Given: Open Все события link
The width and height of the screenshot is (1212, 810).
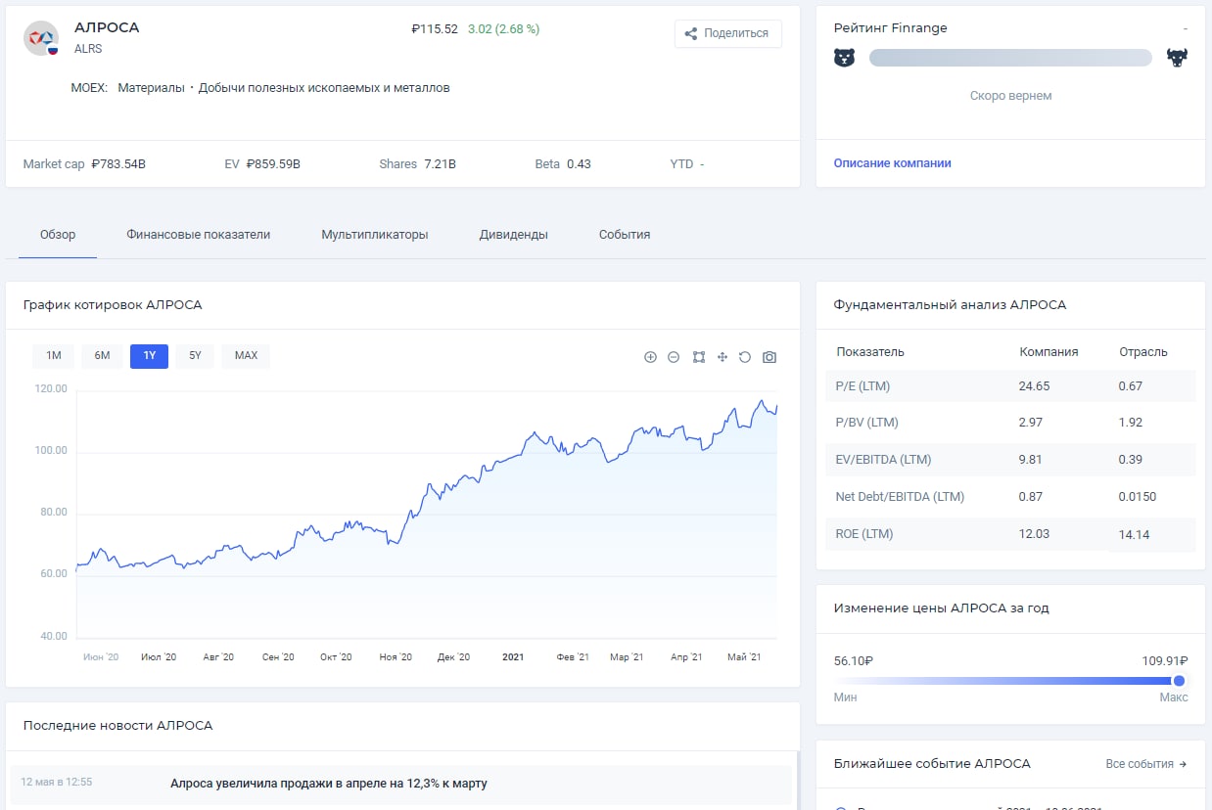Looking at the screenshot, I should point(1145,764).
